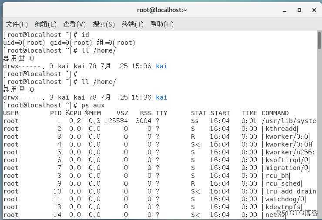Image resolution: width=322 pixels, height=220 pixels.
Task: Click the %CPU value 0.2
Action: (75, 121)
